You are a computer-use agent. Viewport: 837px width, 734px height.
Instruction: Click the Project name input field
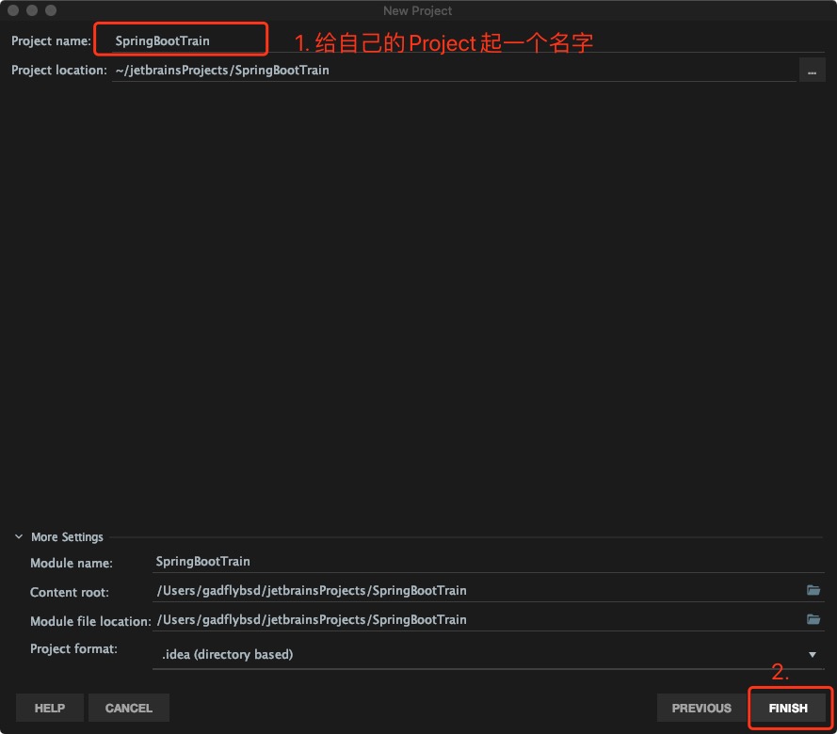181,41
